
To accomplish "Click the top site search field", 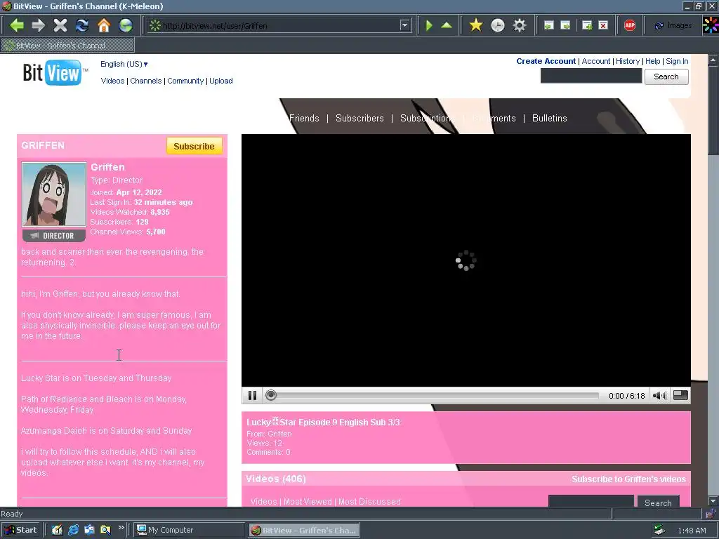I will [591, 76].
